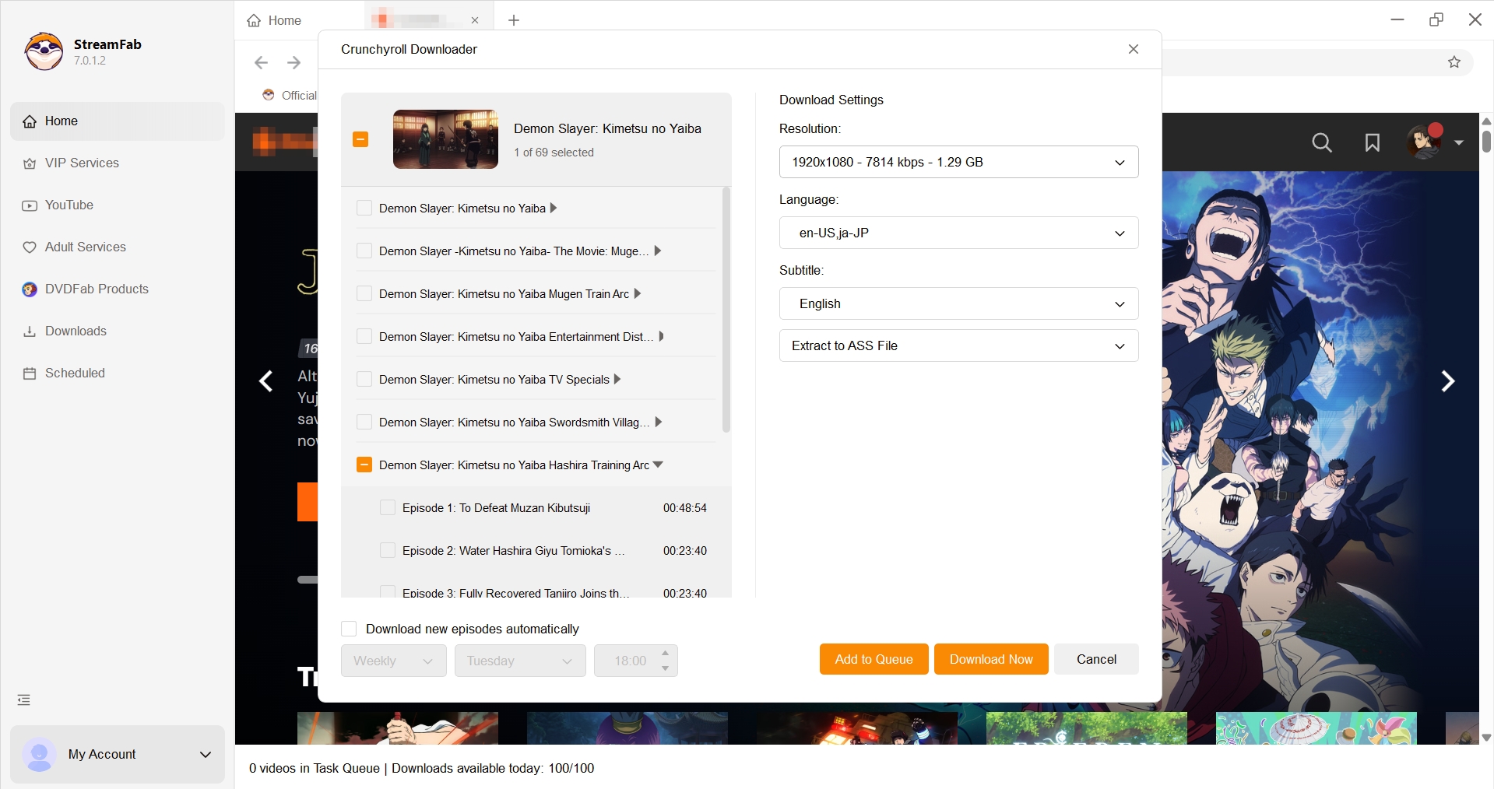This screenshot has width=1494, height=789.
Task: Open the YouTube downloader section
Action: point(69,205)
